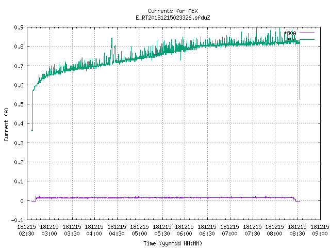
Task: Click the chart title "Currents for MEX"
Action: coord(173,11)
